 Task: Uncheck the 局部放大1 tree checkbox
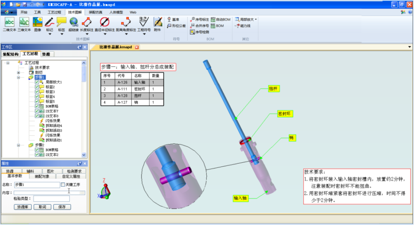37,82
